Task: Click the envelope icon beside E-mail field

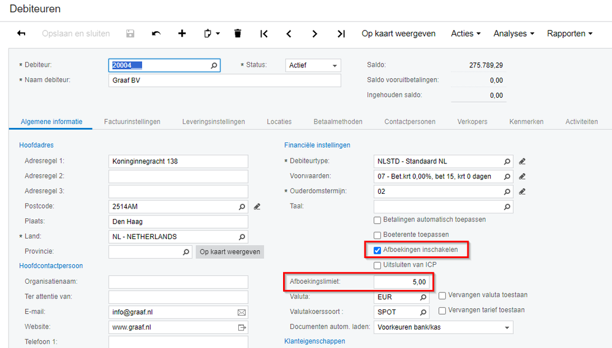Action: click(241, 312)
